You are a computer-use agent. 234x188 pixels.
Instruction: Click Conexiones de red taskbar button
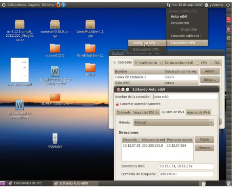30,183
